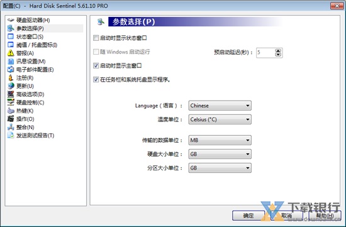
Task: Select 操作(O) in the list
Action: (25, 119)
